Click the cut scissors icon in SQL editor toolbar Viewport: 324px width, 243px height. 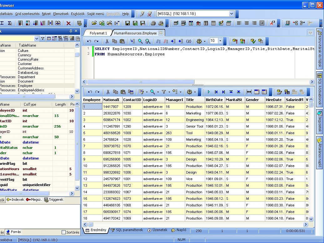point(107,41)
